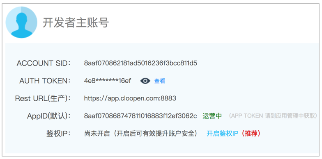Click the 鉴权IP field label
This screenshot has height=159, width=322.
(x=58, y=134)
